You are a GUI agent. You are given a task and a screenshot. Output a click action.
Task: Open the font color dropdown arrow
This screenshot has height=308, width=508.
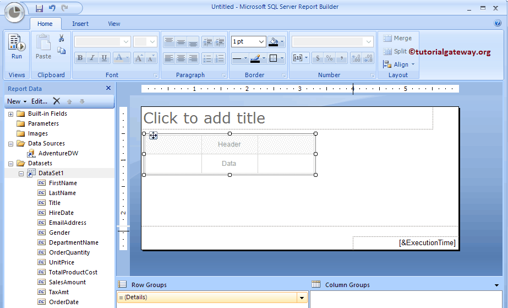(127, 58)
